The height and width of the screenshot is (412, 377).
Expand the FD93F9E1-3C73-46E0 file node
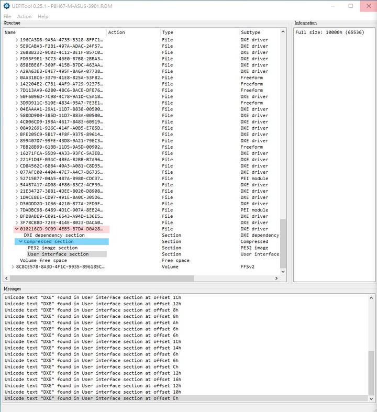pos(17,59)
